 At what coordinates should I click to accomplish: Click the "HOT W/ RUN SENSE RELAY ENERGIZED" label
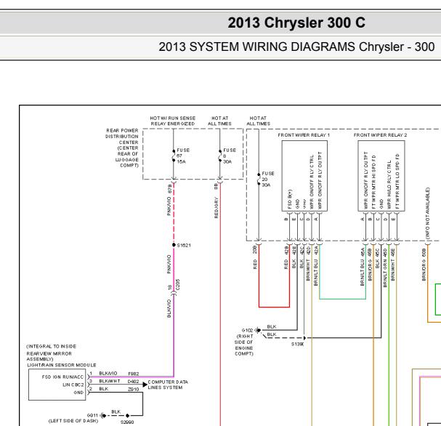point(173,121)
